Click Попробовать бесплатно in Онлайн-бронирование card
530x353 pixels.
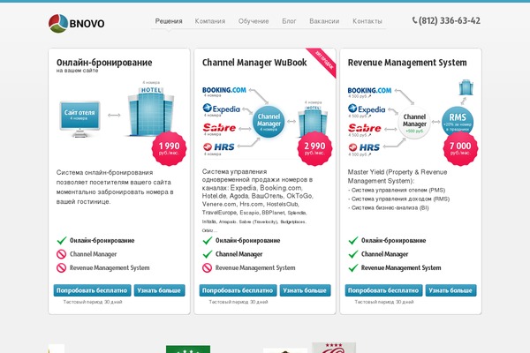point(92,290)
